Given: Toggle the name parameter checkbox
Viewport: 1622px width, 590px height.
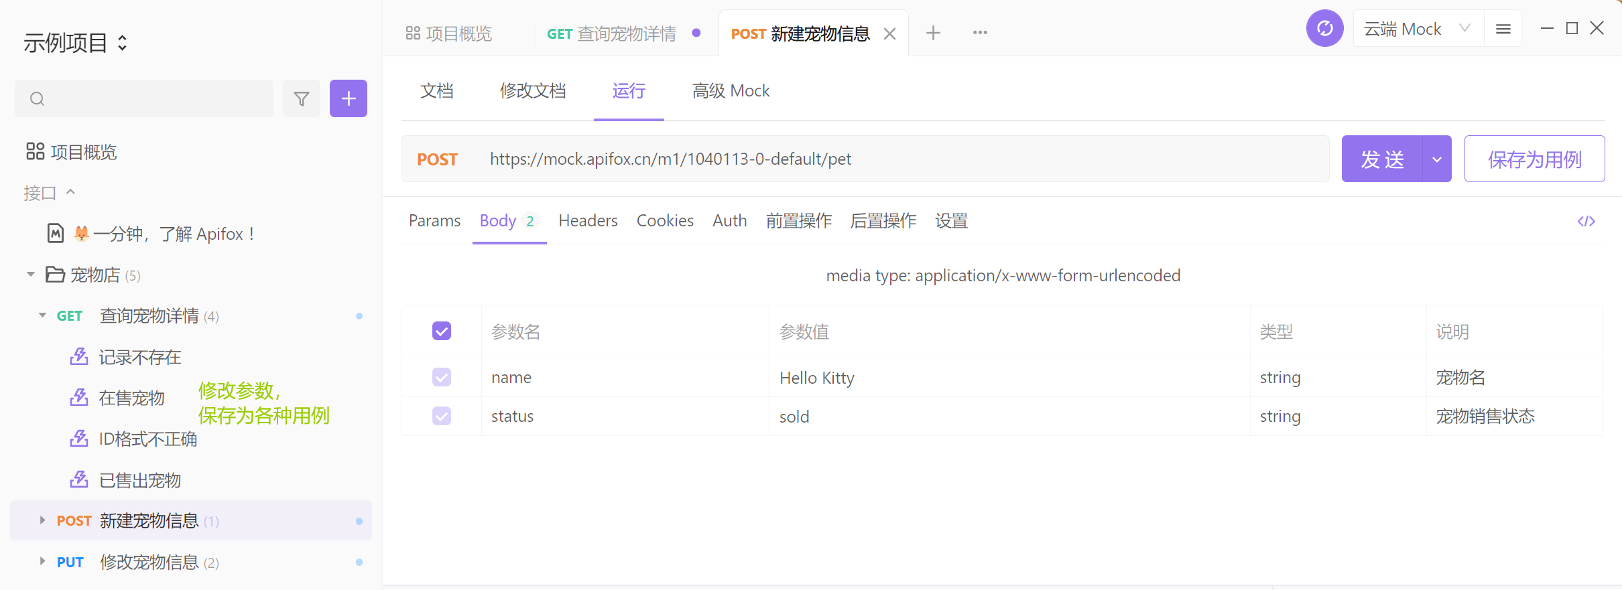Looking at the screenshot, I should tap(442, 377).
